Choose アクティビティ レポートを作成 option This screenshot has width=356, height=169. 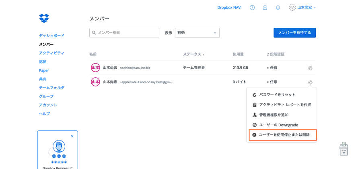285,105
